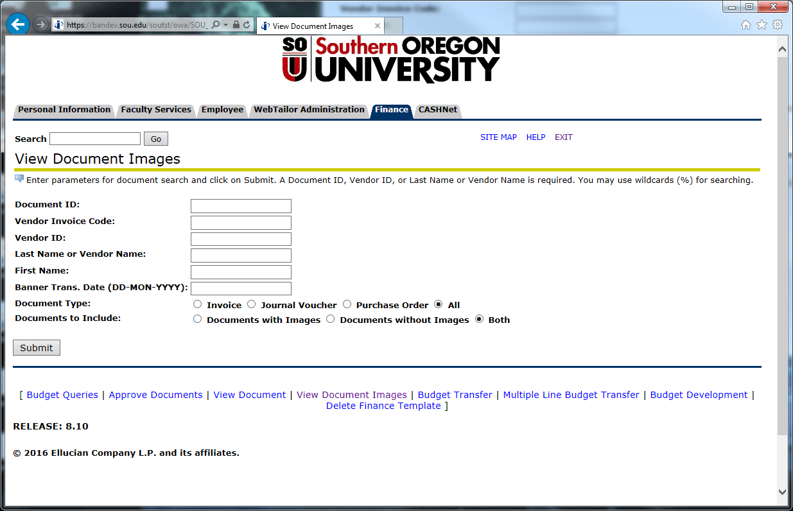Close the View Document Images tab
Image resolution: width=793 pixels, height=511 pixels.
click(x=378, y=26)
